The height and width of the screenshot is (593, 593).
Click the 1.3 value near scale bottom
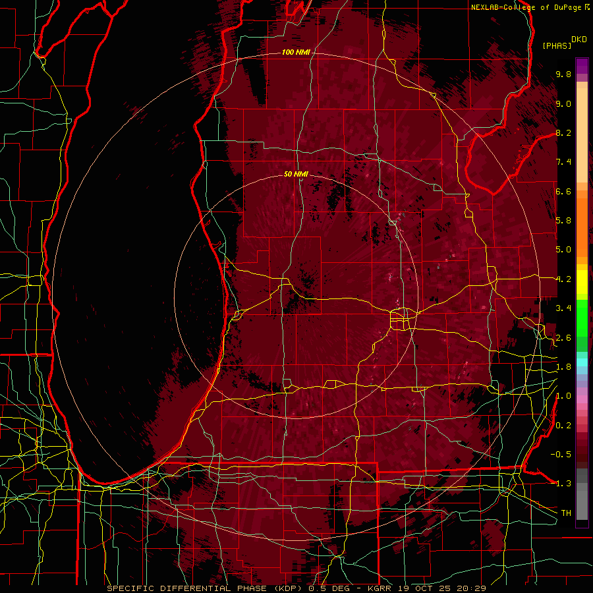pos(563,484)
